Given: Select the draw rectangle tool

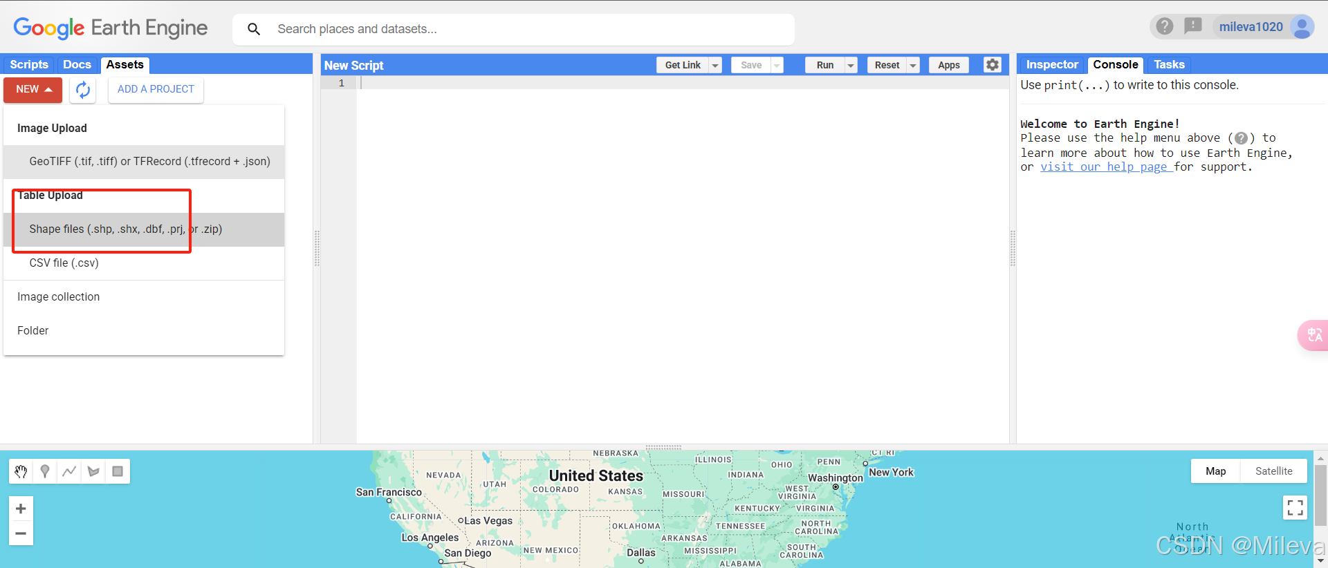Looking at the screenshot, I should pyautogui.click(x=118, y=471).
